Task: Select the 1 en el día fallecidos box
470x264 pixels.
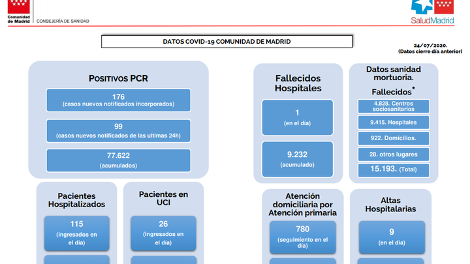Action: pyautogui.click(x=297, y=117)
